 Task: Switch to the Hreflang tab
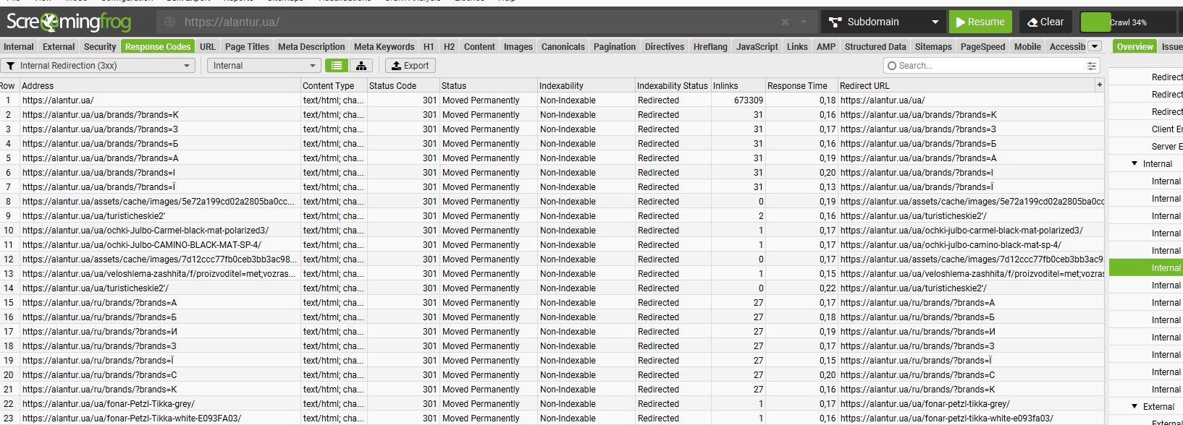pos(710,47)
